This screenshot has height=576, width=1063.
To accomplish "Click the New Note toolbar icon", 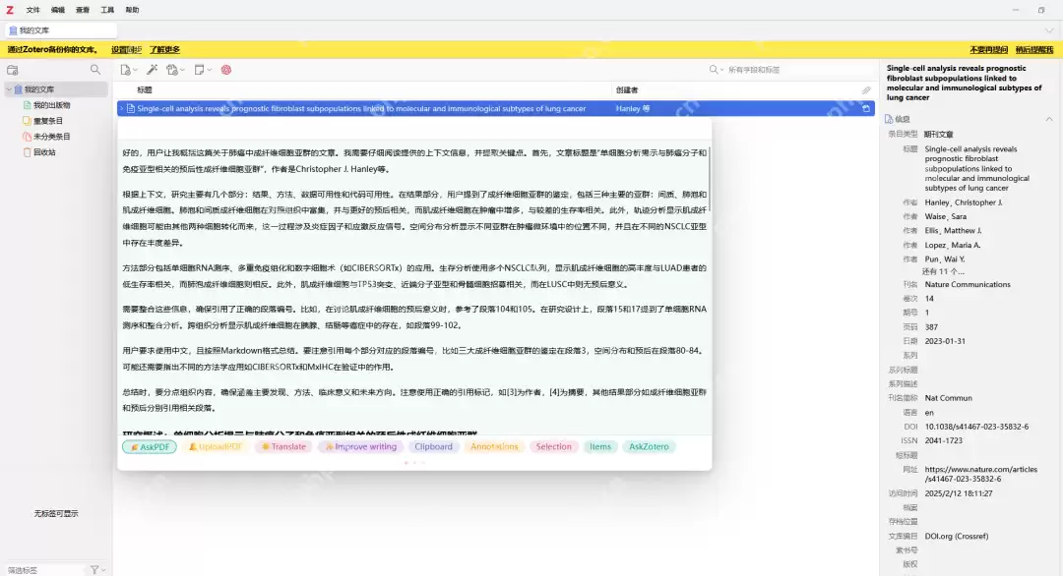I will pyautogui.click(x=200, y=70).
